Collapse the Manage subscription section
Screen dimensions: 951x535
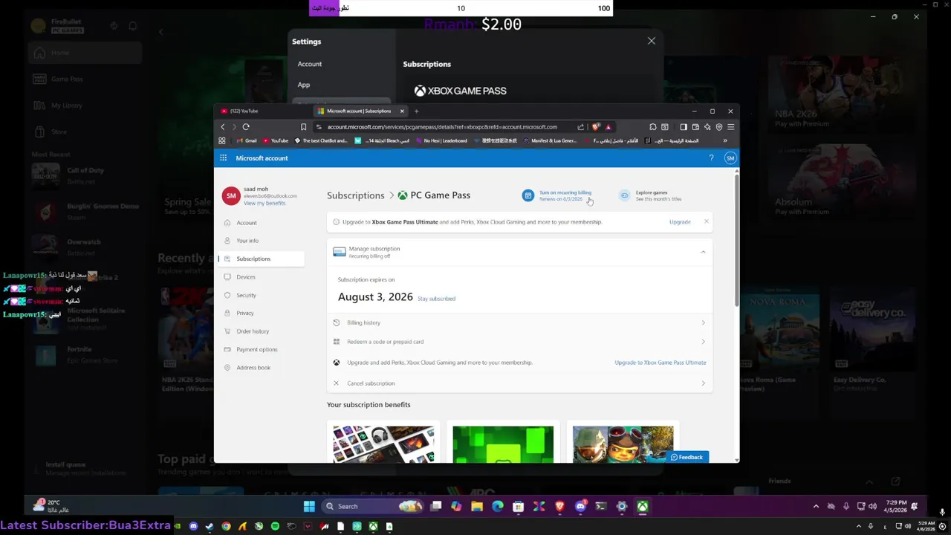click(x=703, y=252)
